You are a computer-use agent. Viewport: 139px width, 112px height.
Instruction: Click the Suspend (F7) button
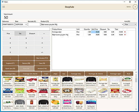tap(10, 63)
